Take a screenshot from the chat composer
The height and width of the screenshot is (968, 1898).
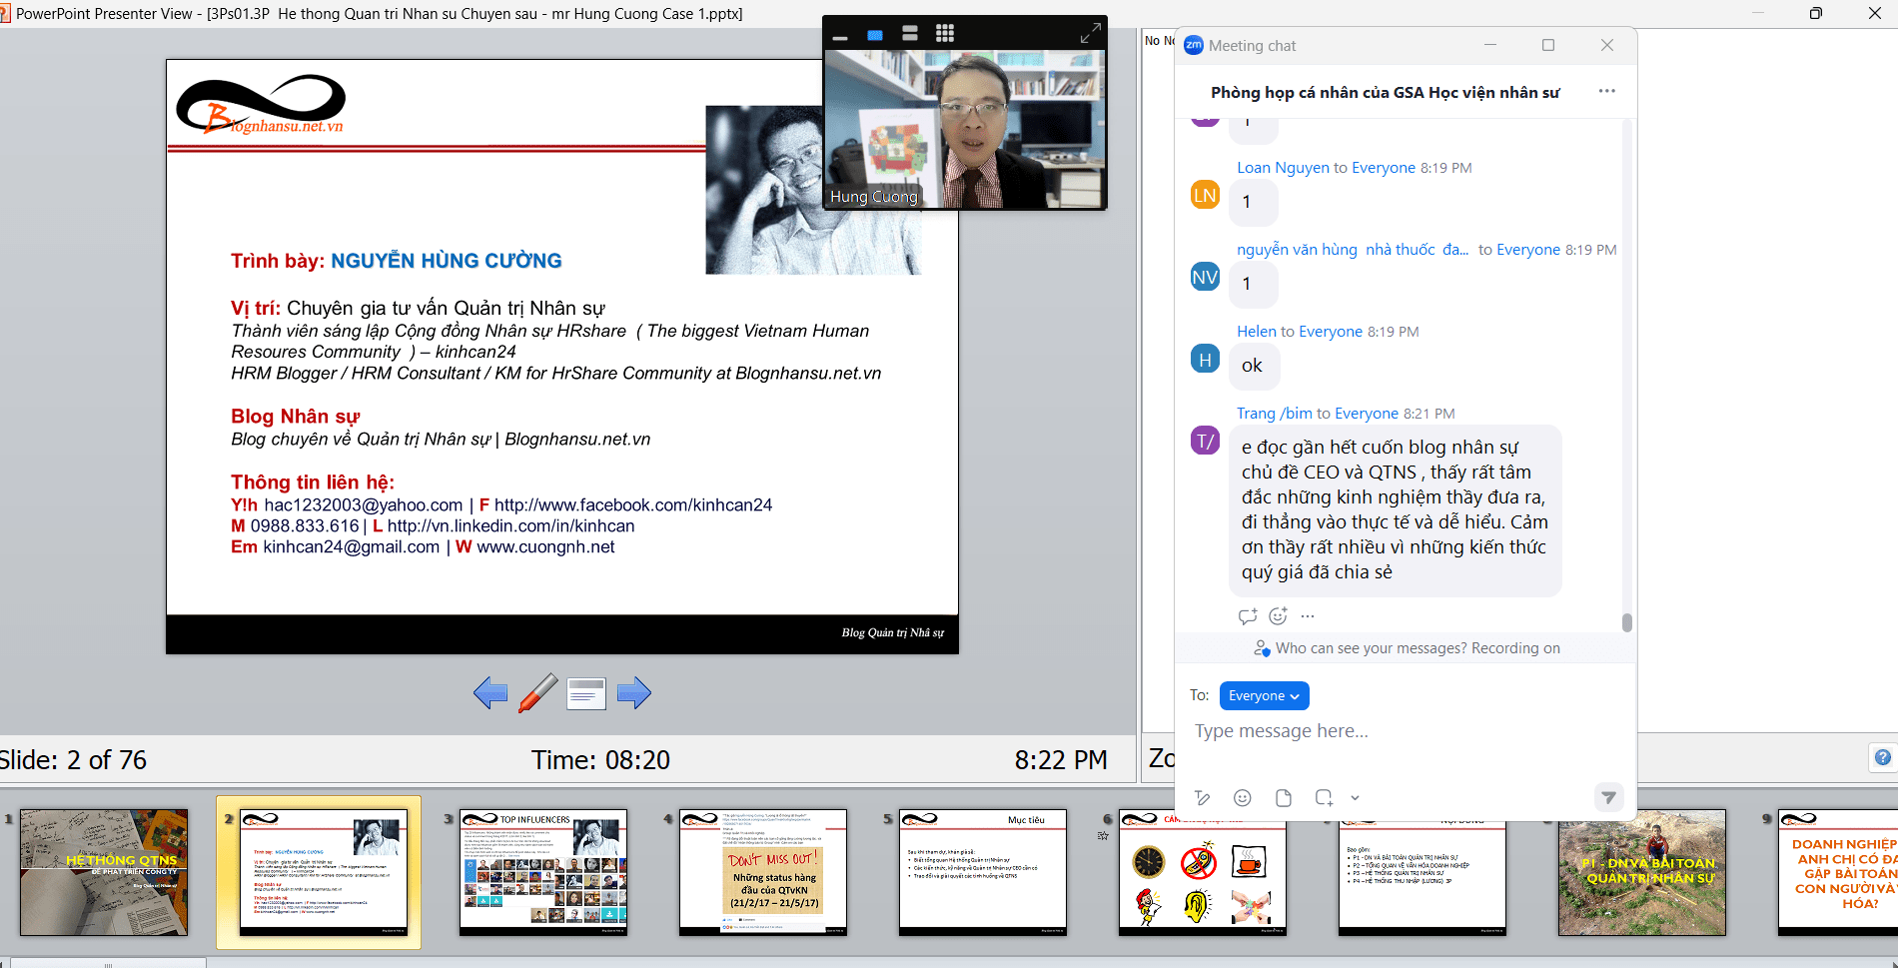click(x=1325, y=797)
